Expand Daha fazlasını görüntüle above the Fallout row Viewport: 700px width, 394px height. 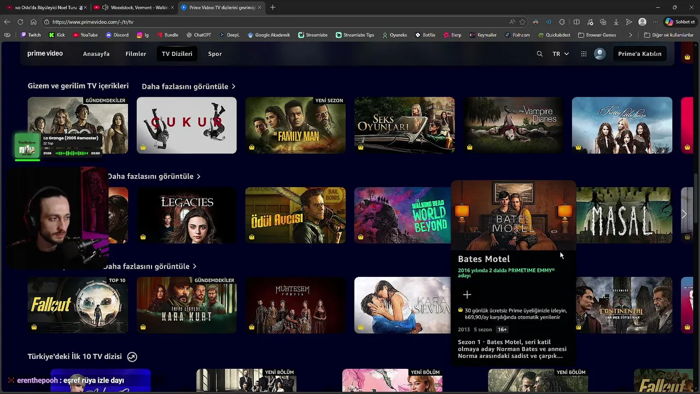pos(150,266)
